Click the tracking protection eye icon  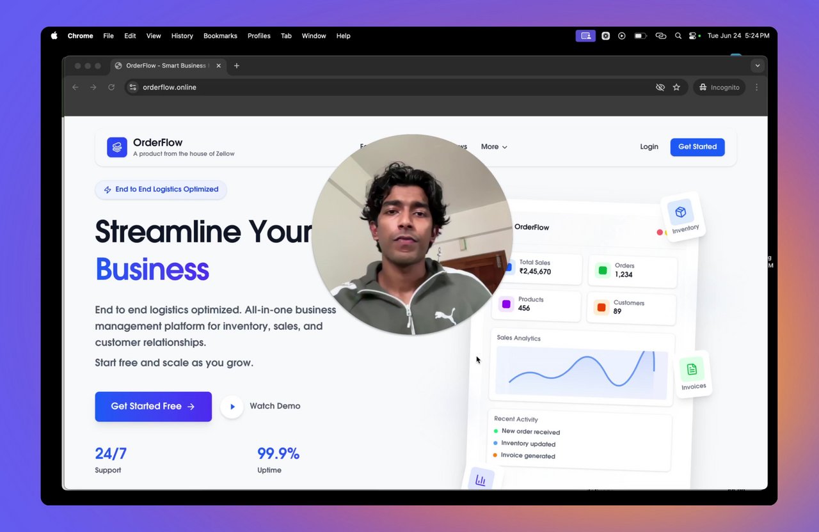point(660,87)
